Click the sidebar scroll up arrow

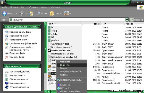(46, 24)
